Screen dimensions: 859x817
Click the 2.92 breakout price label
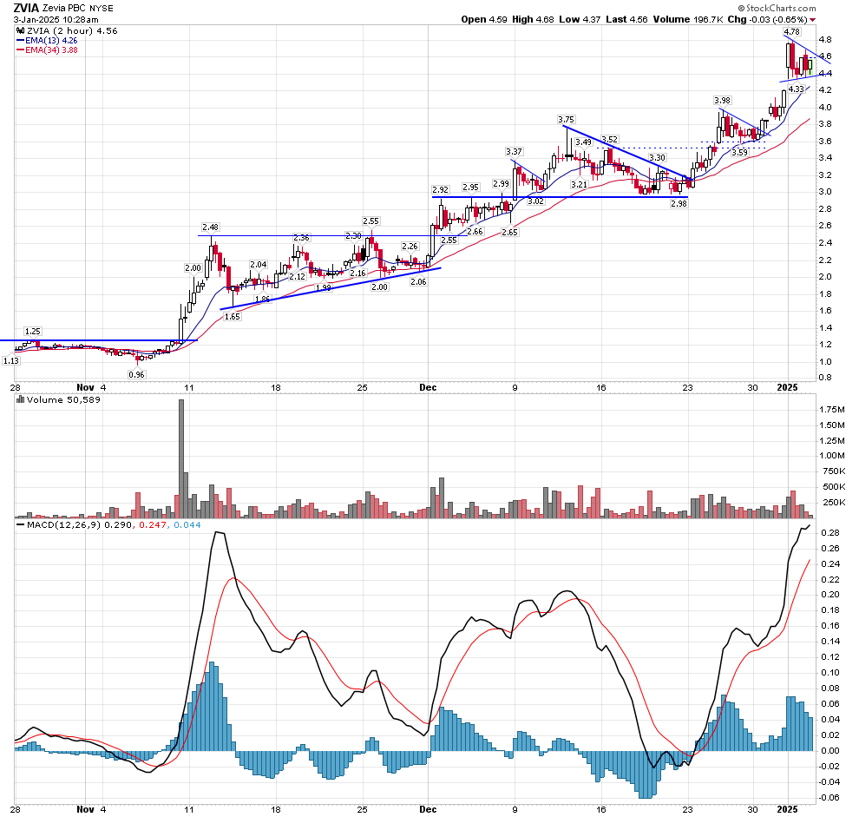click(x=440, y=189)
